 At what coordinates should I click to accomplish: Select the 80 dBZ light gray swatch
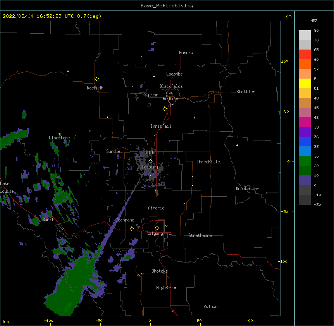305,35
